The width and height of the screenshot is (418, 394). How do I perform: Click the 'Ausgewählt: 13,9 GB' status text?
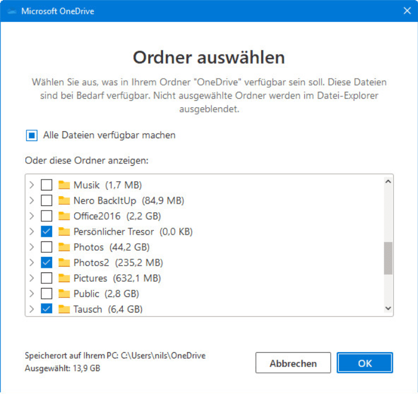coord(63,368)
